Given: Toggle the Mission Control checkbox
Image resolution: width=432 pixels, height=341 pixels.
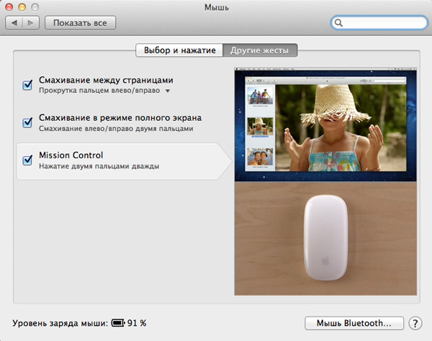Looking at the screenshot, I should coord(28,160).
